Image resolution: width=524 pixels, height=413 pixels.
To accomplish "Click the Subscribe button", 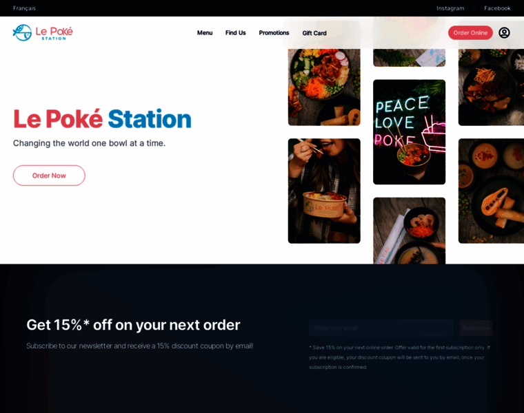I will coord(476,328).
